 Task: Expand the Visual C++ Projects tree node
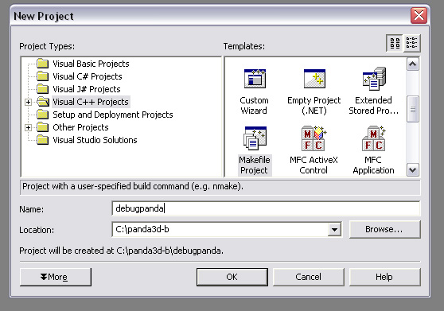[x=28, y=102]
